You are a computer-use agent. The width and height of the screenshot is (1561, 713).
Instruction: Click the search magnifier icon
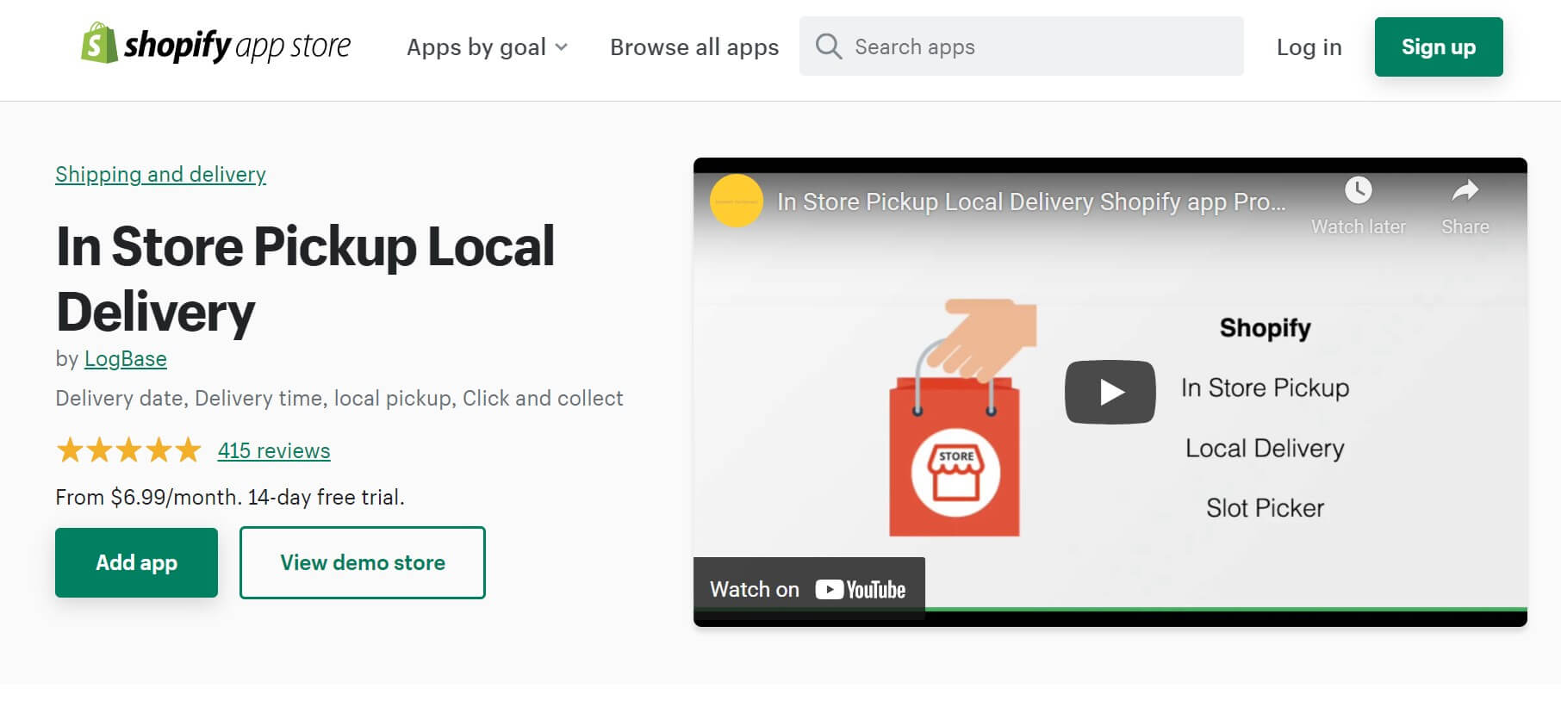pyautogui.click(x=828, y=46)
